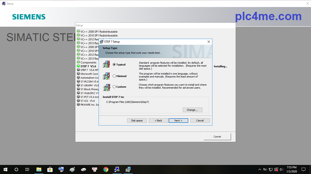
Task: Open the Windows Start menu
Action: tap(5, 169)
